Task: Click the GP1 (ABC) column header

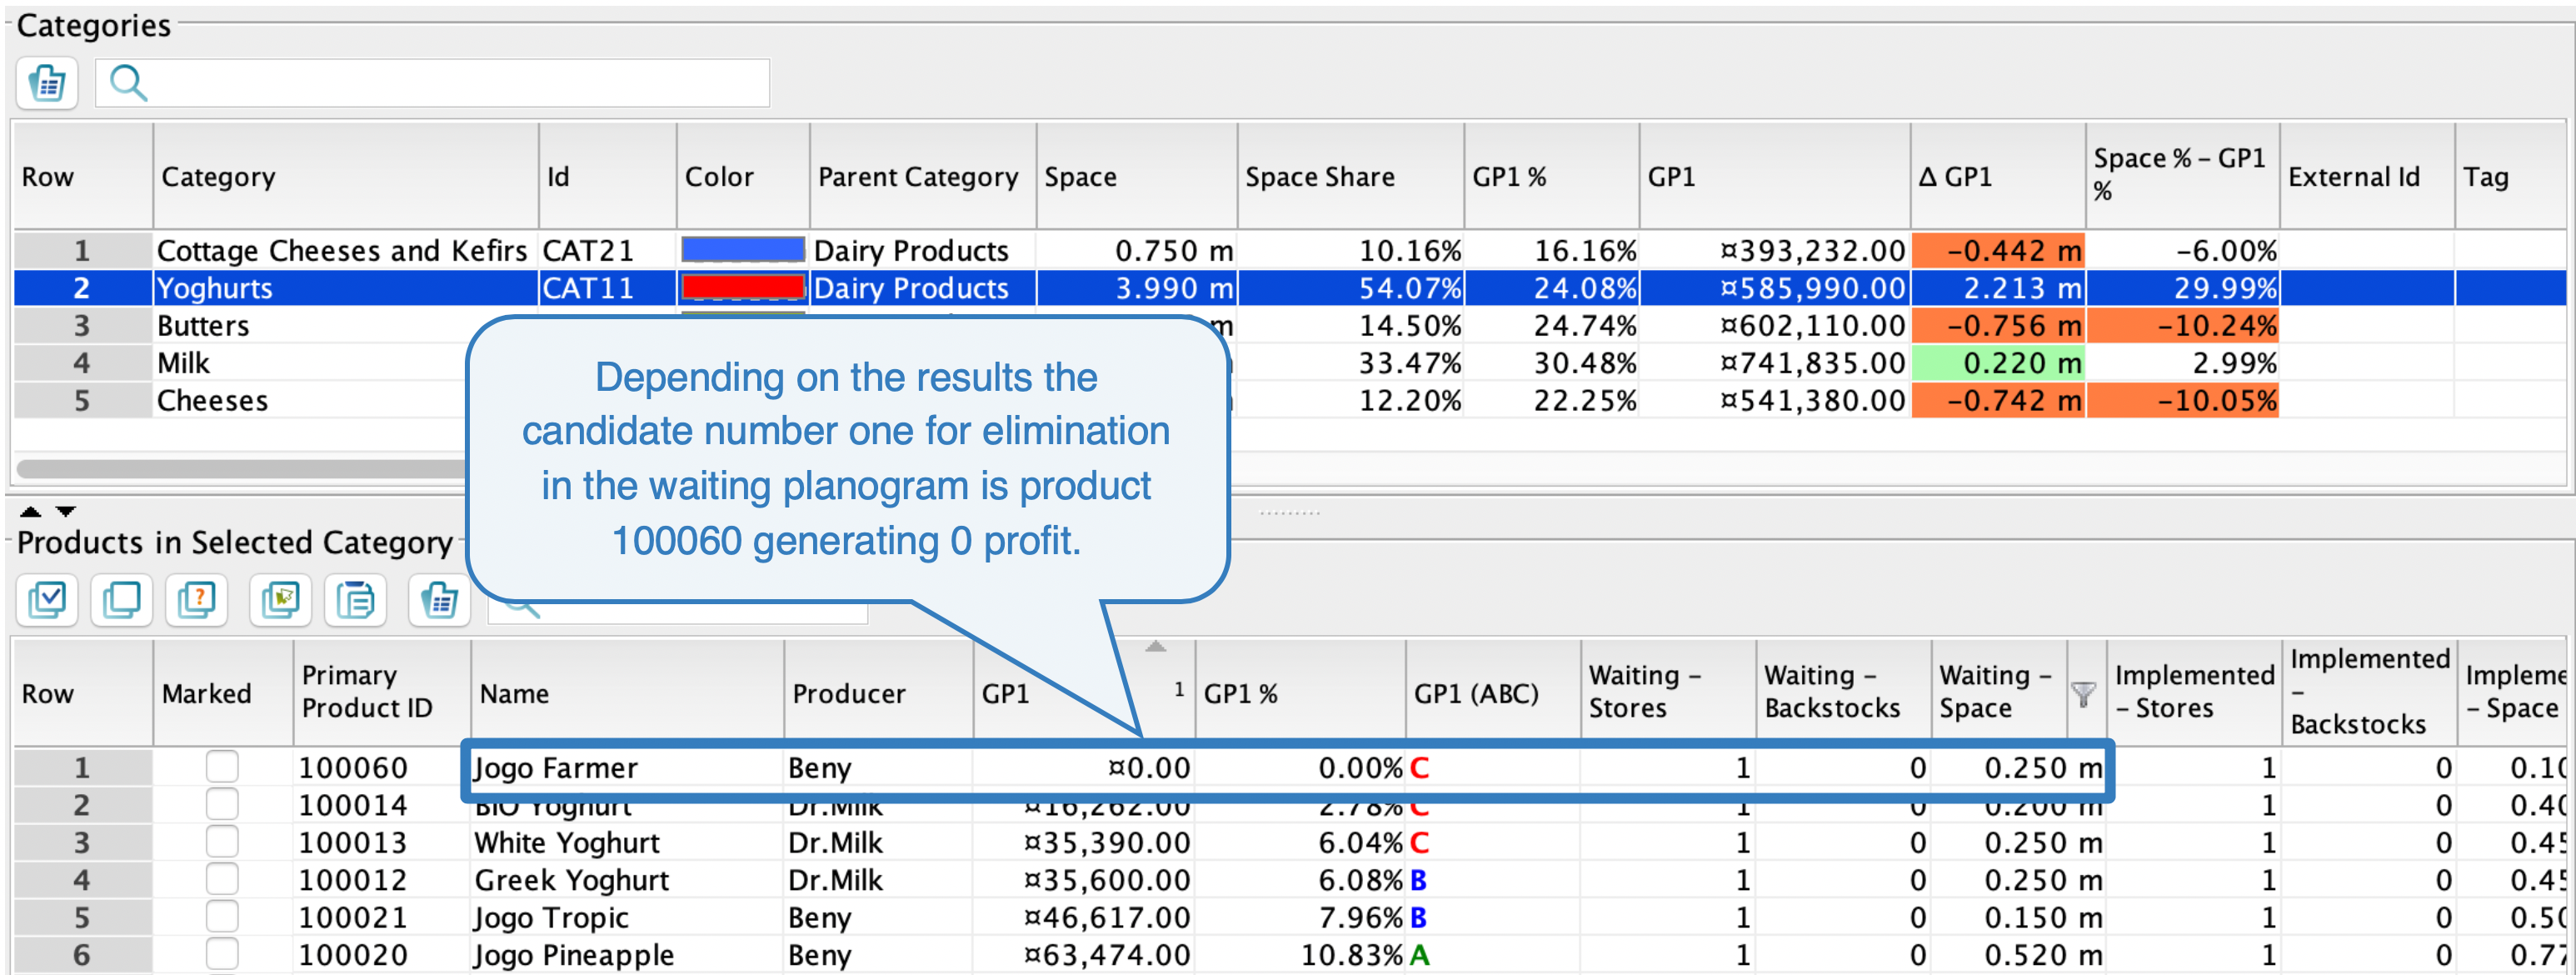Action: (x=1492, y=692)
